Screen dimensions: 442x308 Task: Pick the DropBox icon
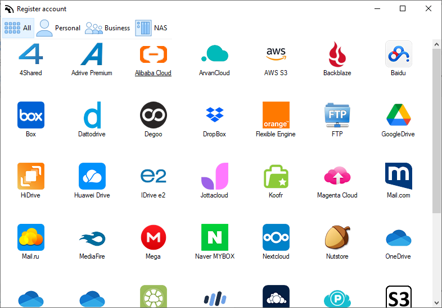[214, 114]
